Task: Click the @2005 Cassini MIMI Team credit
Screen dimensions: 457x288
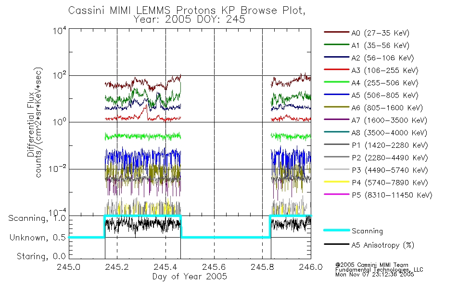Action: (371, 265)
